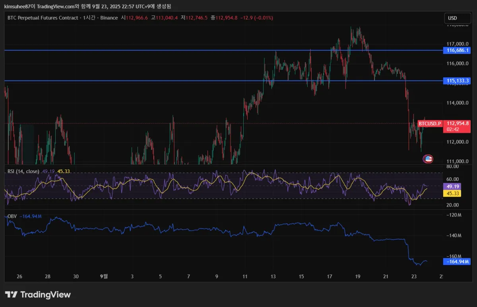The width and height of the screenshot is (477, 307).
Task: Click the US flag economic event marker on the chart
Action: tap(428, 159)
